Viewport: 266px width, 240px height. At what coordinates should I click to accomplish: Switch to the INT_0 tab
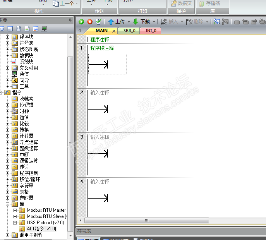(151, 31)
